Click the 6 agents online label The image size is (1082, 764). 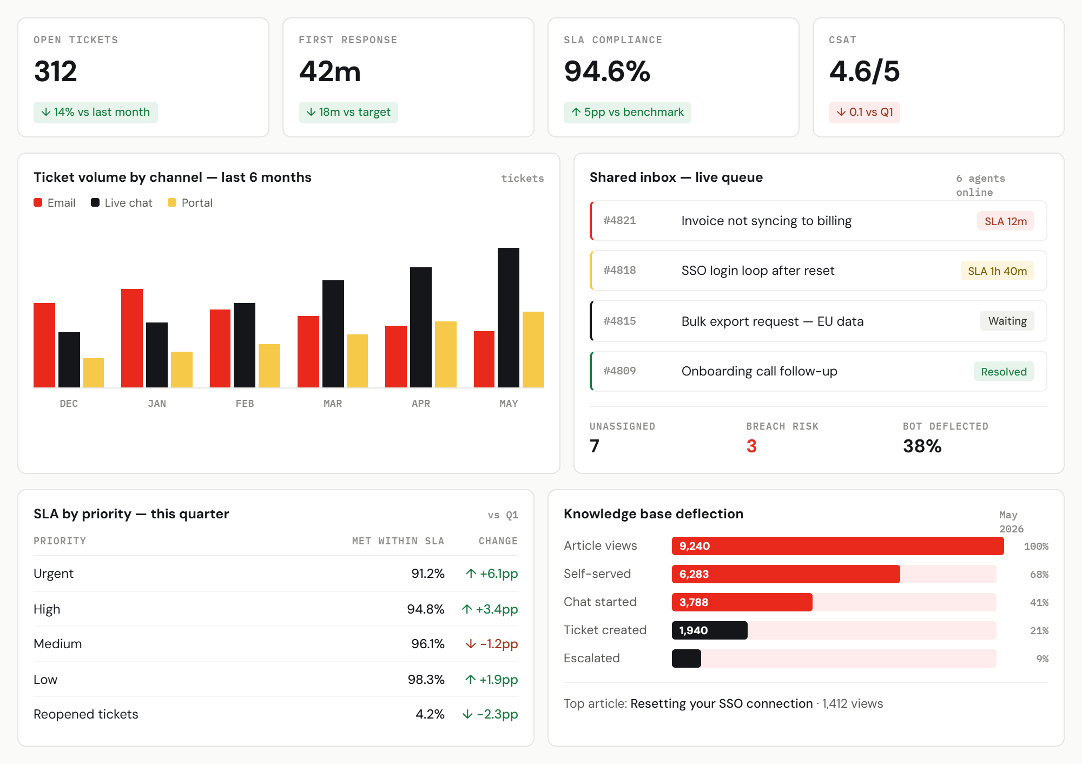(981, 185)
